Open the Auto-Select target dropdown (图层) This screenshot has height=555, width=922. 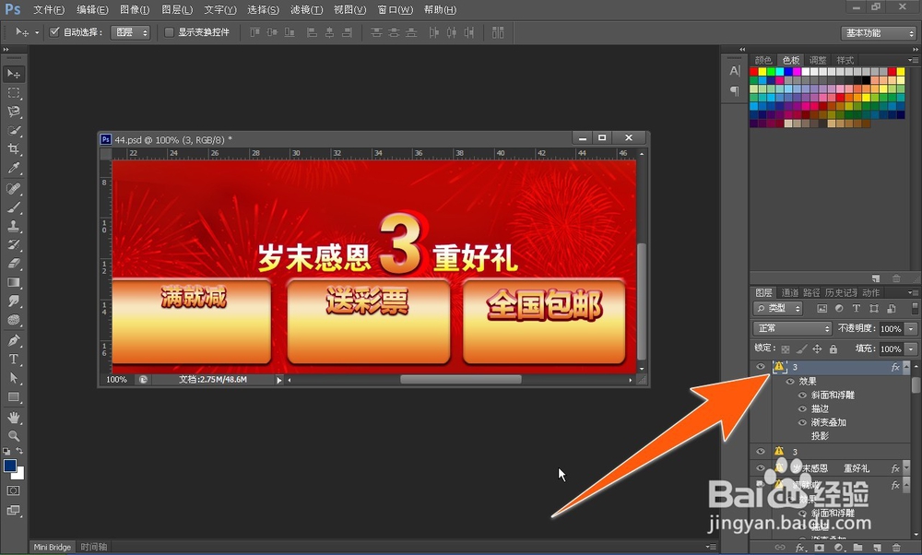click(131, 32)
